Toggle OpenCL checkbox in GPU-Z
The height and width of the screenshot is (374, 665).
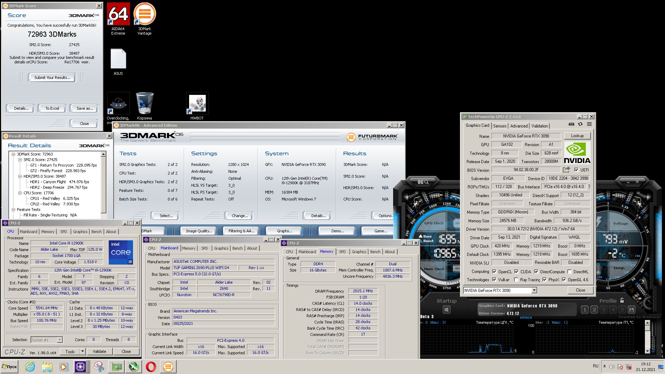[x=494, y=272]
